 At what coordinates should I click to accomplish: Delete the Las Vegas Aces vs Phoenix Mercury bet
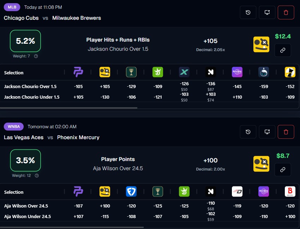286,131
